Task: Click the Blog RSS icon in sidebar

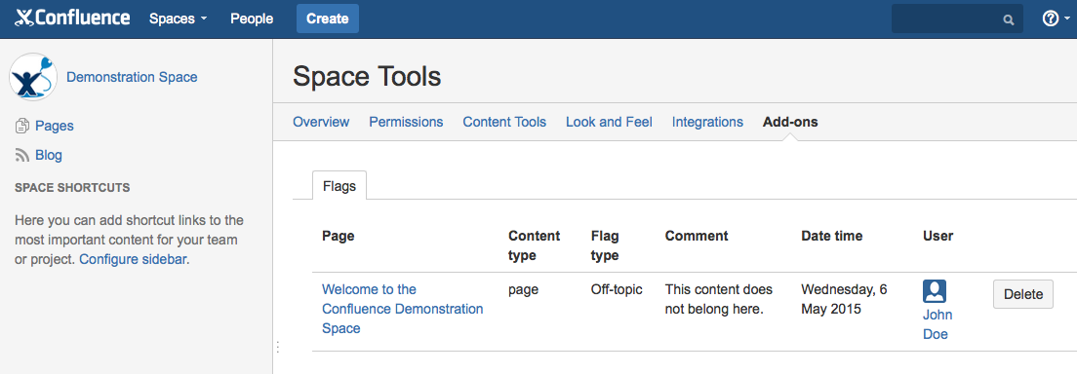Action: click(22, 155)
